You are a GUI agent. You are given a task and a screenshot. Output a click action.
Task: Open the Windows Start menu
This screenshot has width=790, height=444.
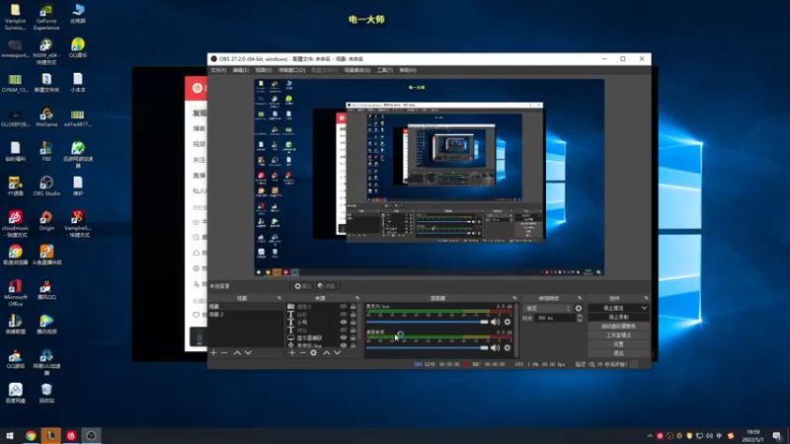[10, 436]
